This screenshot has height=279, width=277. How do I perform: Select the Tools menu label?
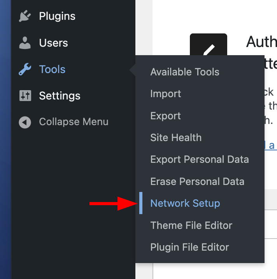click(52, 70)
